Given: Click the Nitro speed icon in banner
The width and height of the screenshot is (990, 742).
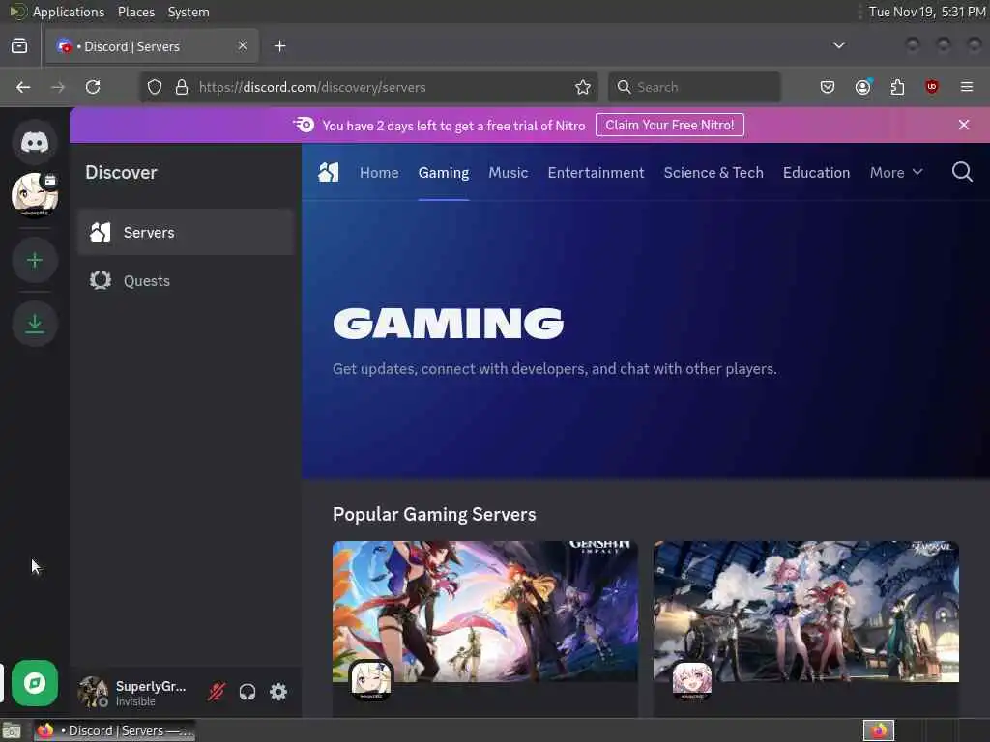Looking at the screenshot, I should (304, 125).
